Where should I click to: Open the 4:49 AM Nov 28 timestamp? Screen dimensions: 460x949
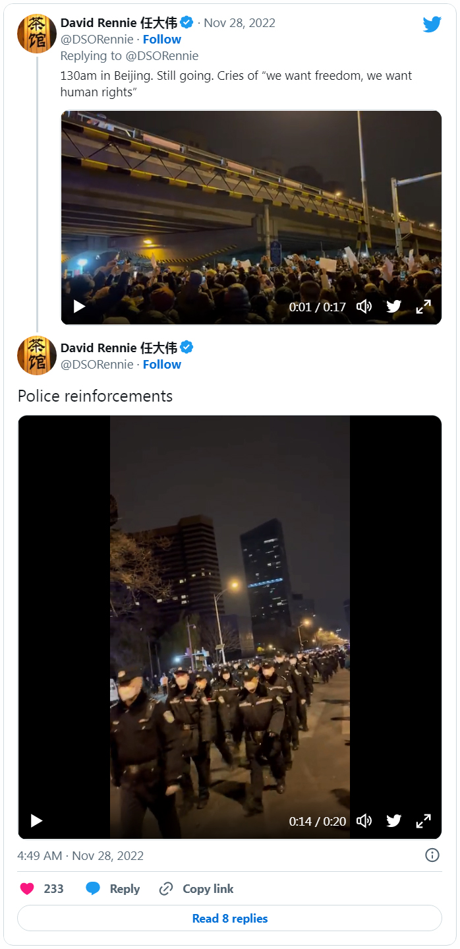point(80,855)
